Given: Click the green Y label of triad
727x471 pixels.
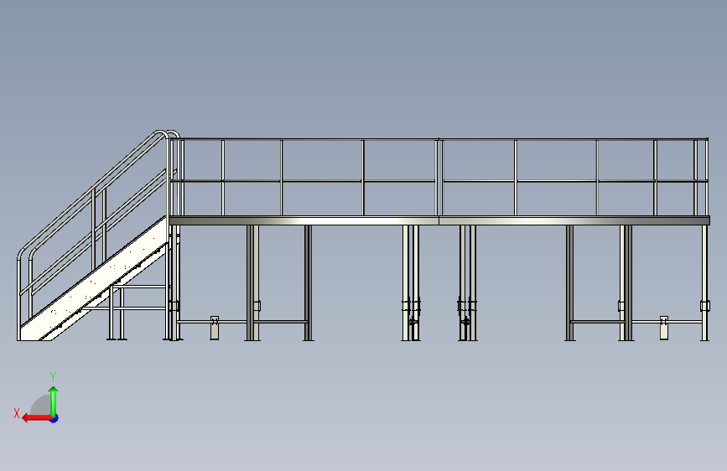Looking at the screenshot, I should [x=53, y=377].
